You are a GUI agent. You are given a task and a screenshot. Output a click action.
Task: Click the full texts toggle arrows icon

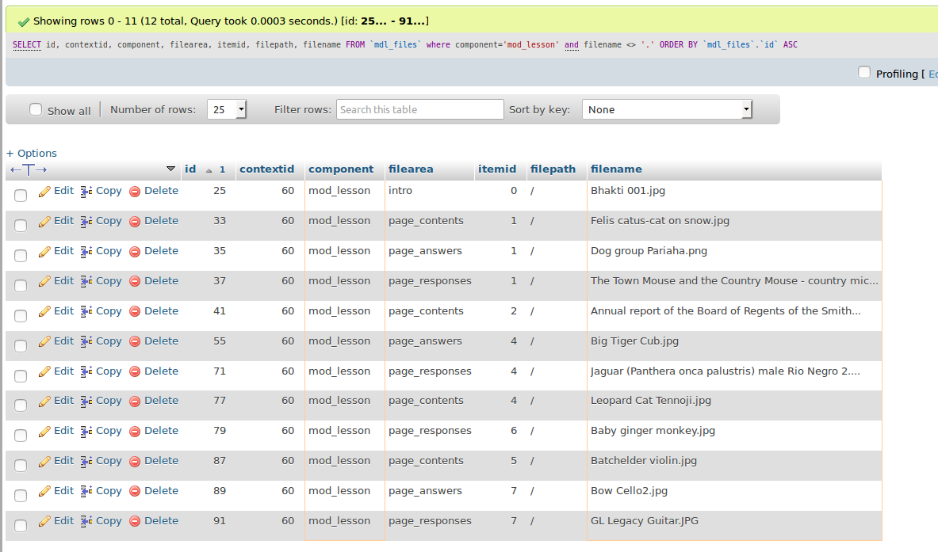click(28, 170)
